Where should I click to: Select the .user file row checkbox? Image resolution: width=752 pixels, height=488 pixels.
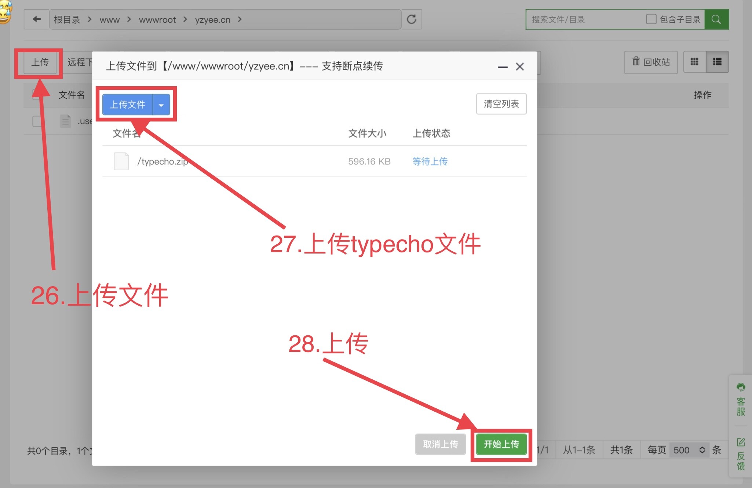[37, 121]
